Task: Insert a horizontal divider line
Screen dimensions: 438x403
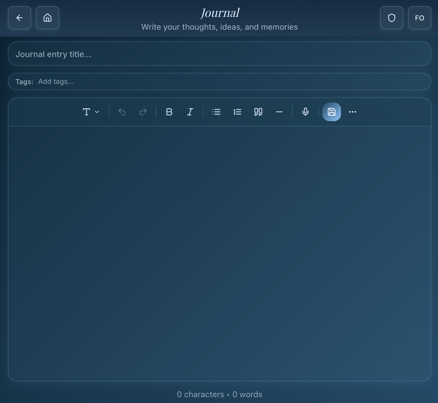Action: click(x=279, y=112)
